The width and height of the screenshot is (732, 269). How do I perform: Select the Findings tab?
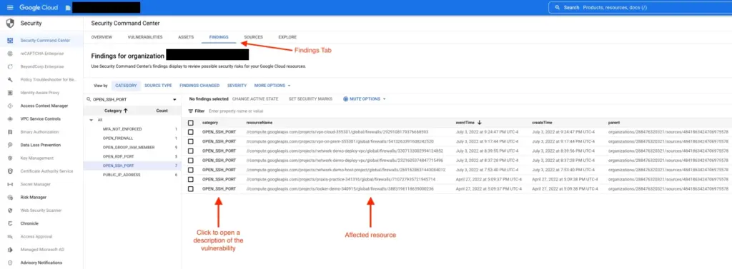tap(219, 37)
